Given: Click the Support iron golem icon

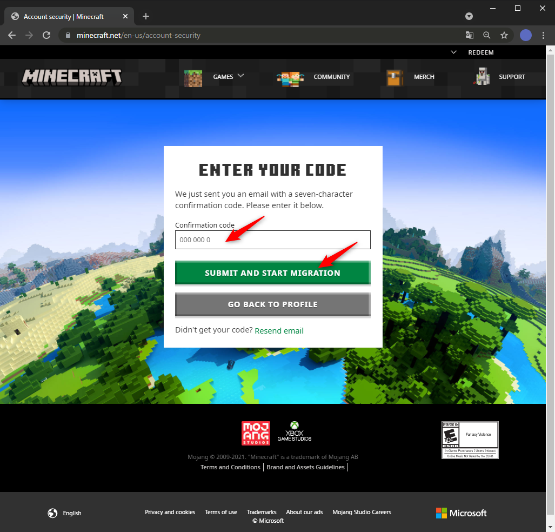Looking at the screenshot, I should coord(482,77).
